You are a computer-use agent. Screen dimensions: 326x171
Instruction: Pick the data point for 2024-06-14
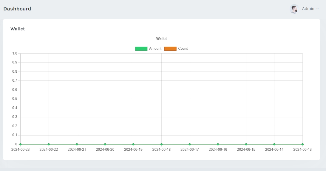click(x=274, y=144)
